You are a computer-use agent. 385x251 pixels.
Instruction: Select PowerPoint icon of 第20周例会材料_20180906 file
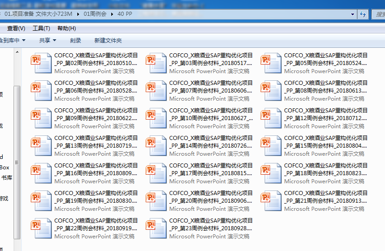tap(156, 201)
